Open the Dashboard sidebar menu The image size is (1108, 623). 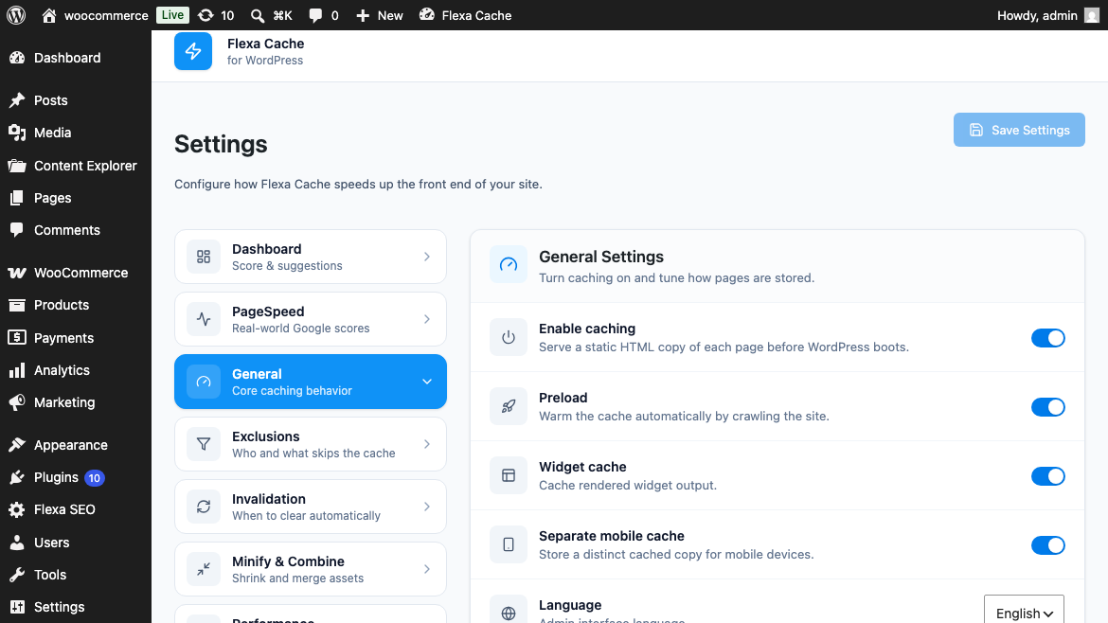click(x=76, y=58)
